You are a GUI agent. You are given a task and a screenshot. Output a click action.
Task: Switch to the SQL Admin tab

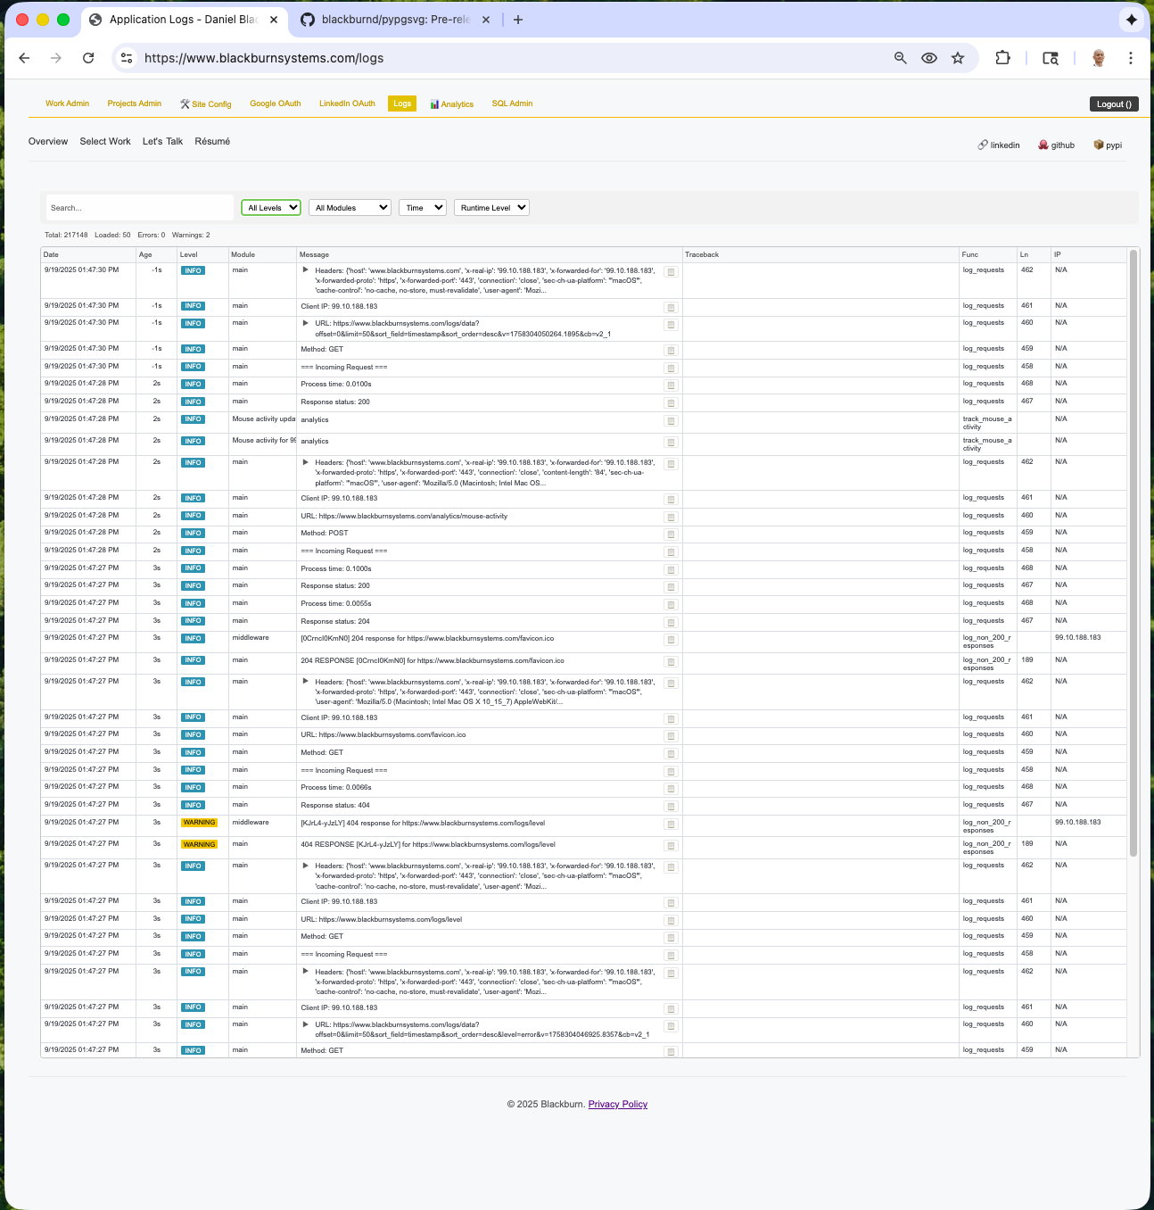[512, 104]
